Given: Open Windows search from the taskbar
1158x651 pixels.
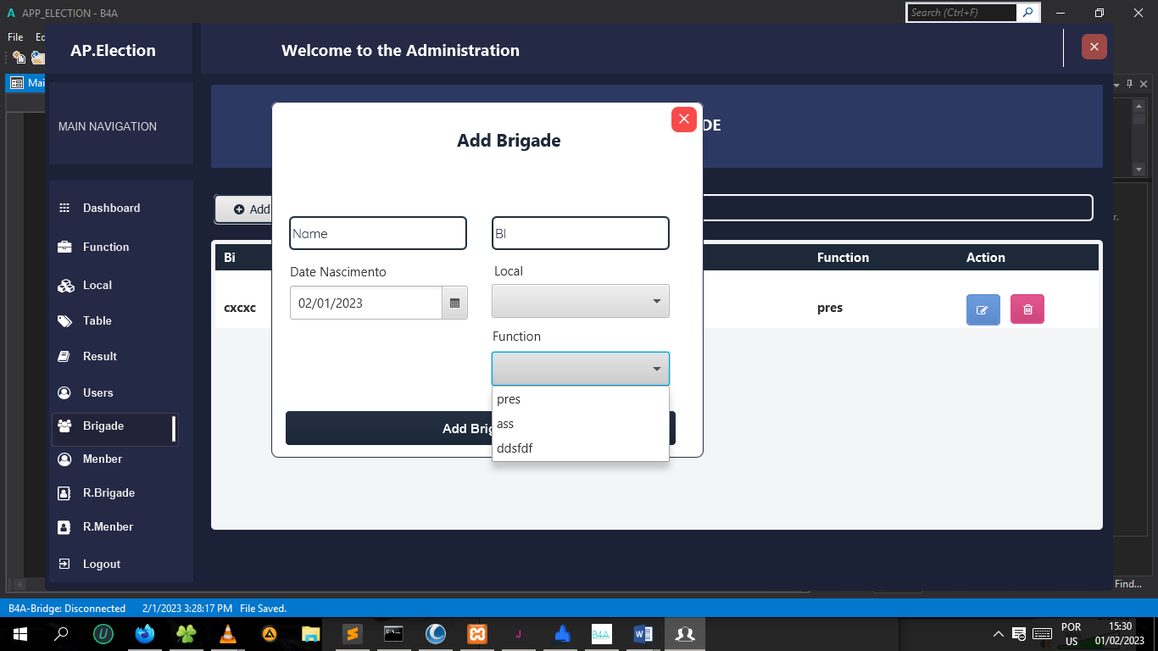Looking at the screenshot, I should 61,633.
